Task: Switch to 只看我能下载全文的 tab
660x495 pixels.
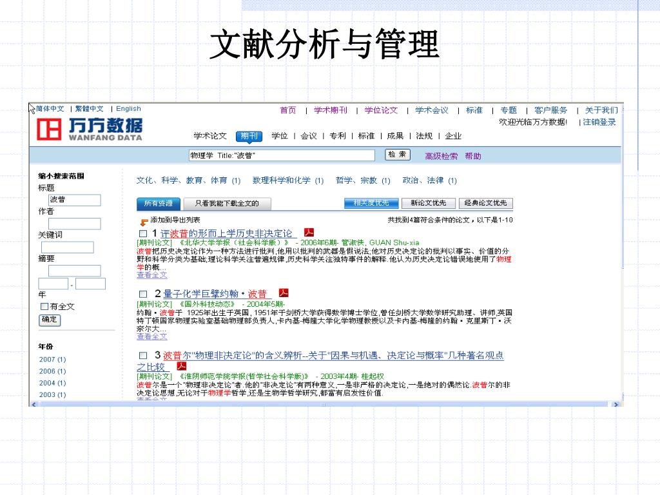Action: (x=227, y=203)
